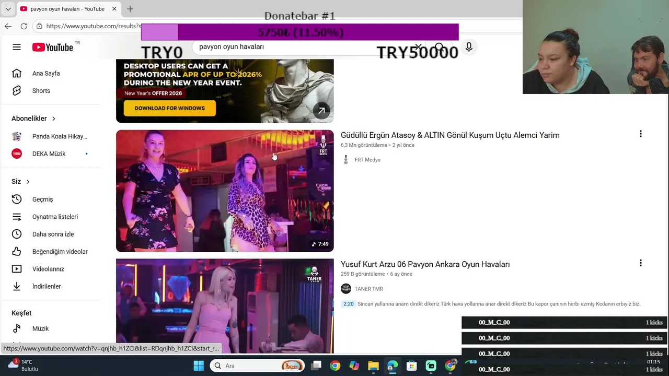Click the DOWNLOAD FOR WINDOWS ad button

coord(170,108)
